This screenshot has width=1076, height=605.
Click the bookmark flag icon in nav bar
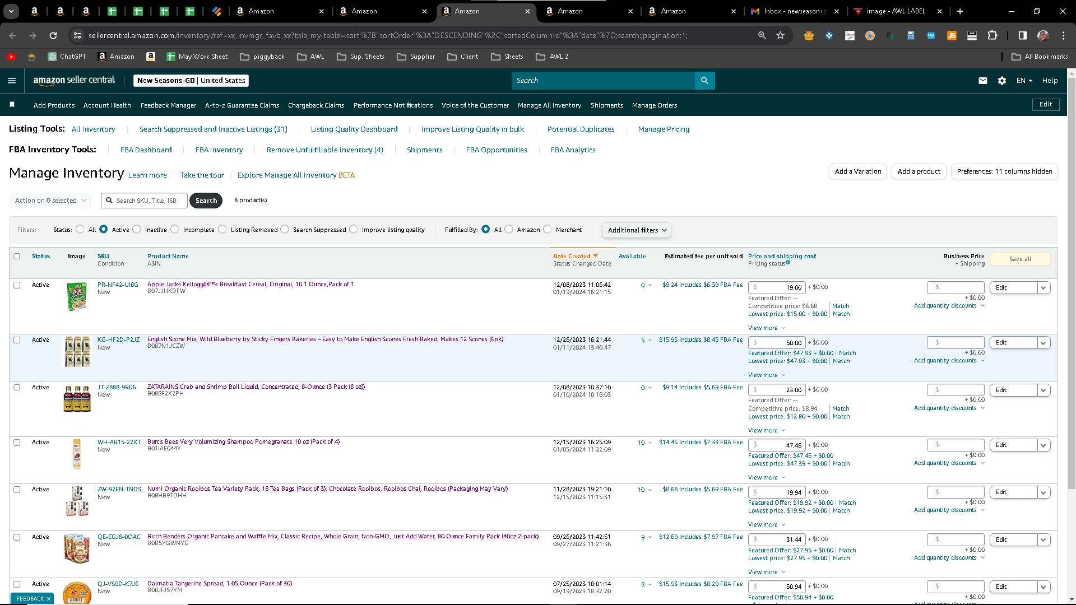[x=12, y=105]
